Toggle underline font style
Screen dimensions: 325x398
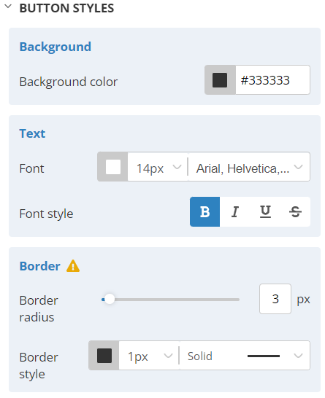[265, 211]
